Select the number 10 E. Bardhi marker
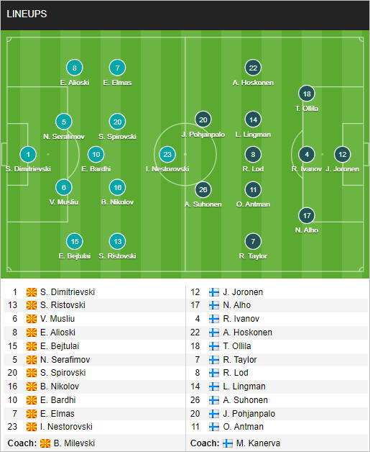This screenshot has height=452, width=370. [96, 155]
